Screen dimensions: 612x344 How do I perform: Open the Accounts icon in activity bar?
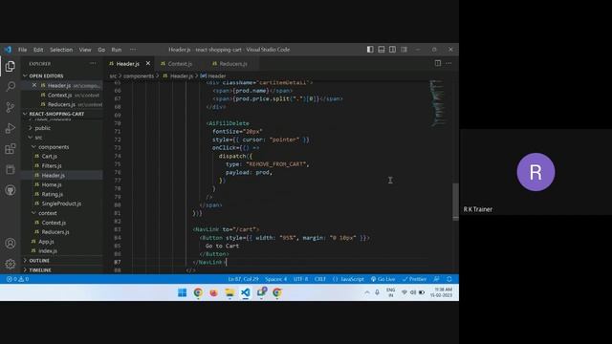11,244
